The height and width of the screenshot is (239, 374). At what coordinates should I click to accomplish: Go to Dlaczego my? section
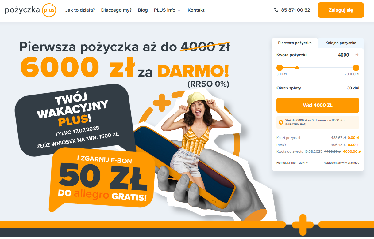pyautogui.click(x=116, y=10)
